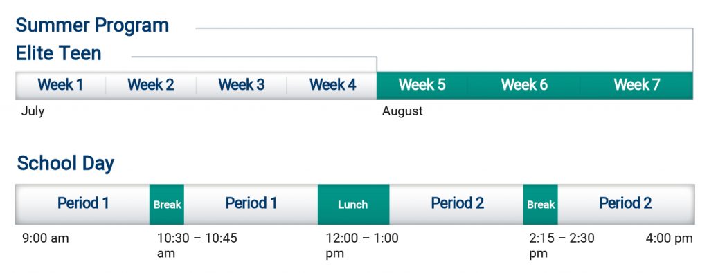Click the green Lunch block
This screenshot has width=709, height=273.
[354, 204]
